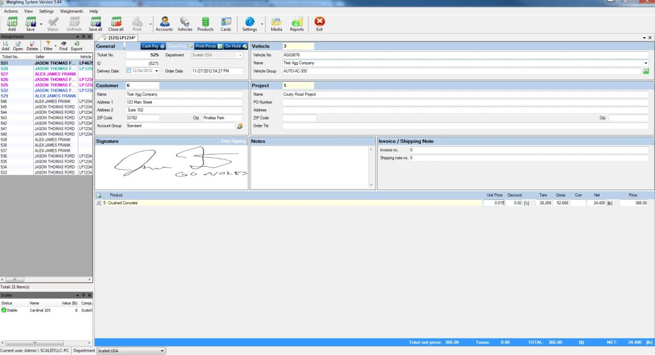Screen dimensions: 655x355
Task: Open the Print button dropdown arrow
Action: coord(150,24)
